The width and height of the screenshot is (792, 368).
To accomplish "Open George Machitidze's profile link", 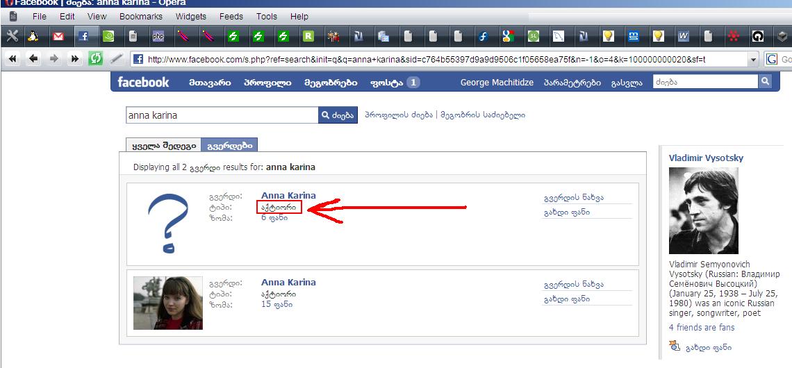I will [x=497, y=83].
